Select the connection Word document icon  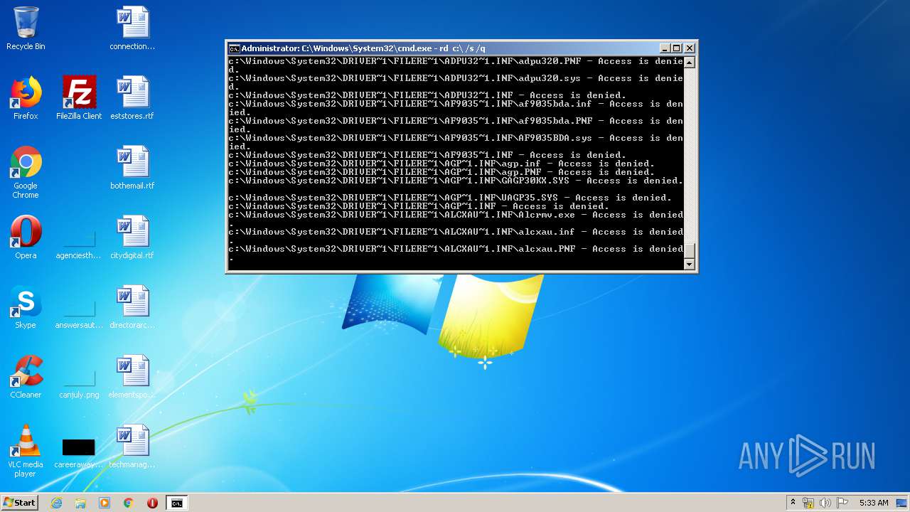coord(132,28)
